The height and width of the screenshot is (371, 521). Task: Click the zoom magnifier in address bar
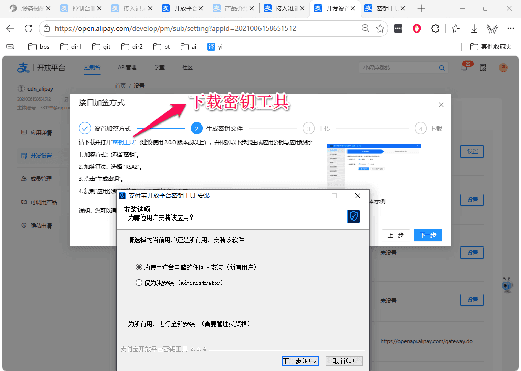click(x=365, y=28)
